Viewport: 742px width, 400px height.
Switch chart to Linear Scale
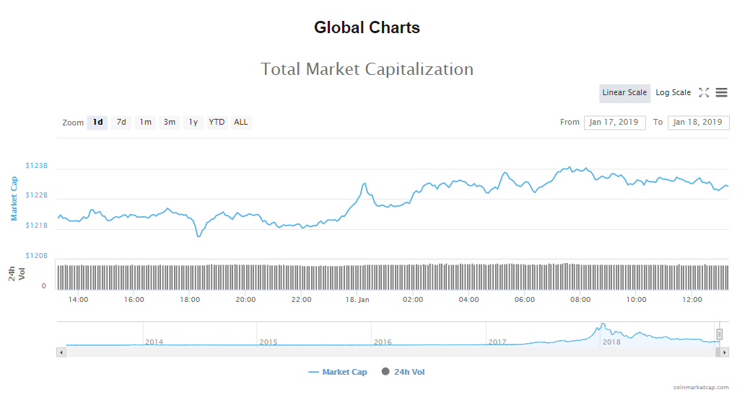[x=624, y=93]
